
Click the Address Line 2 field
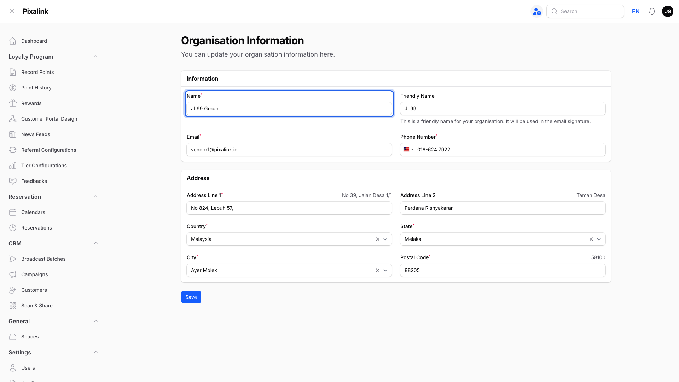[x=503, y=208]
